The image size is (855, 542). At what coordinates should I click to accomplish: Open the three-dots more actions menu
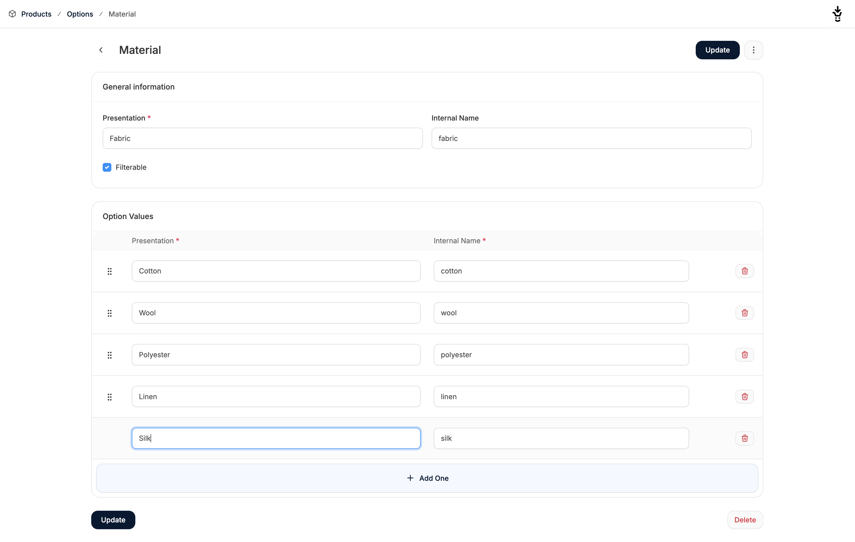click(753, 50)
